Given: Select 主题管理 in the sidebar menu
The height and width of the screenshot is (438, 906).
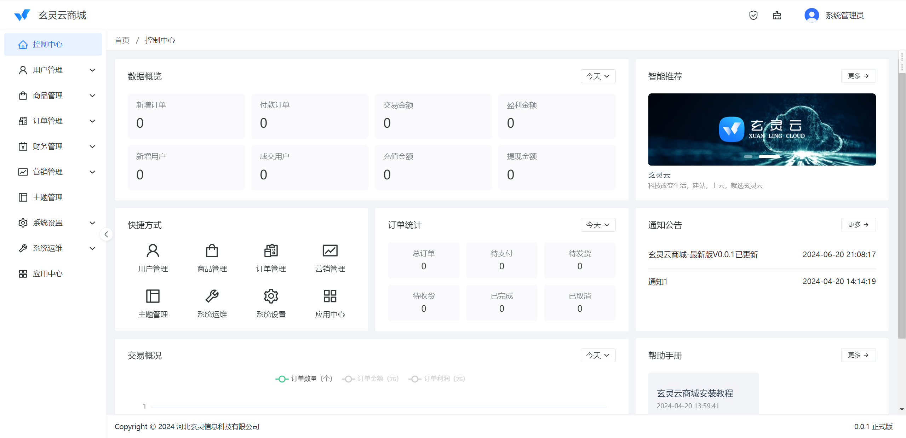Looking at the screenshot, I should (48, 197).
